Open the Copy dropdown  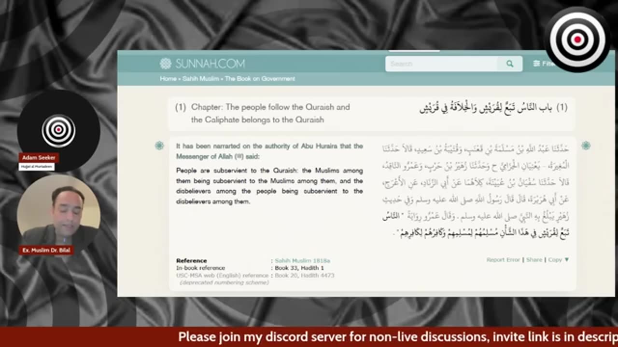pyautogui.click(x=558, y=260)
